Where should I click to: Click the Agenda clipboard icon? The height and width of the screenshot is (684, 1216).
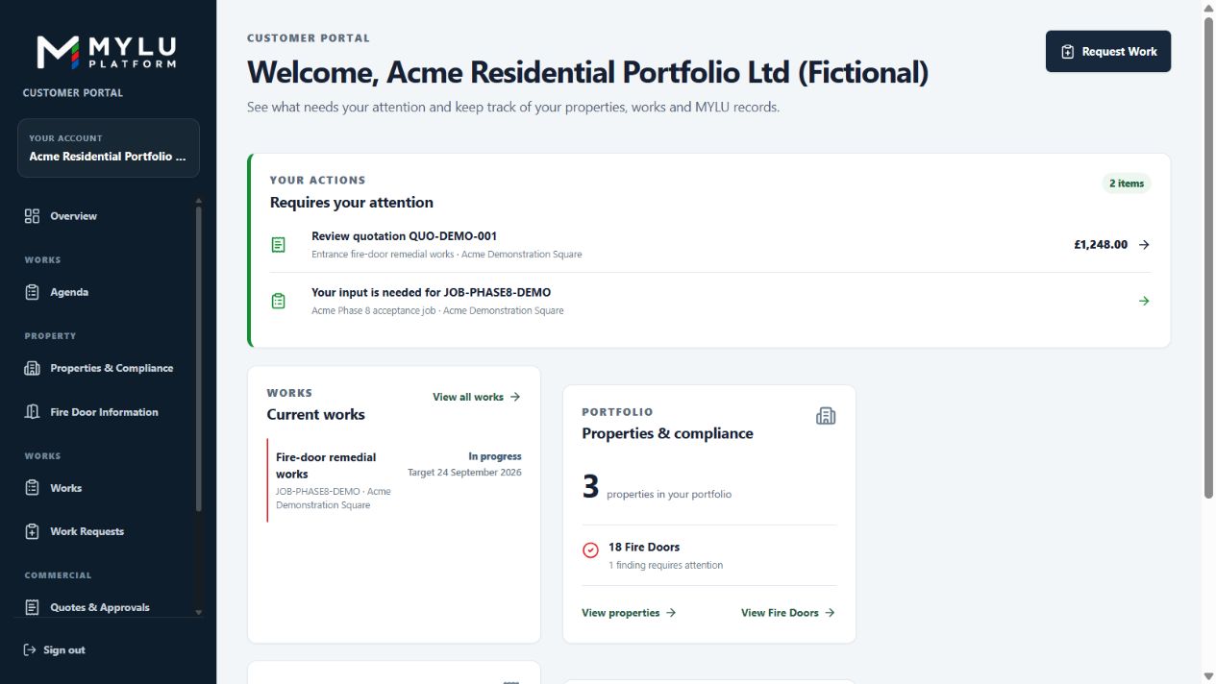pyautogui.click(x=32, y=292)
